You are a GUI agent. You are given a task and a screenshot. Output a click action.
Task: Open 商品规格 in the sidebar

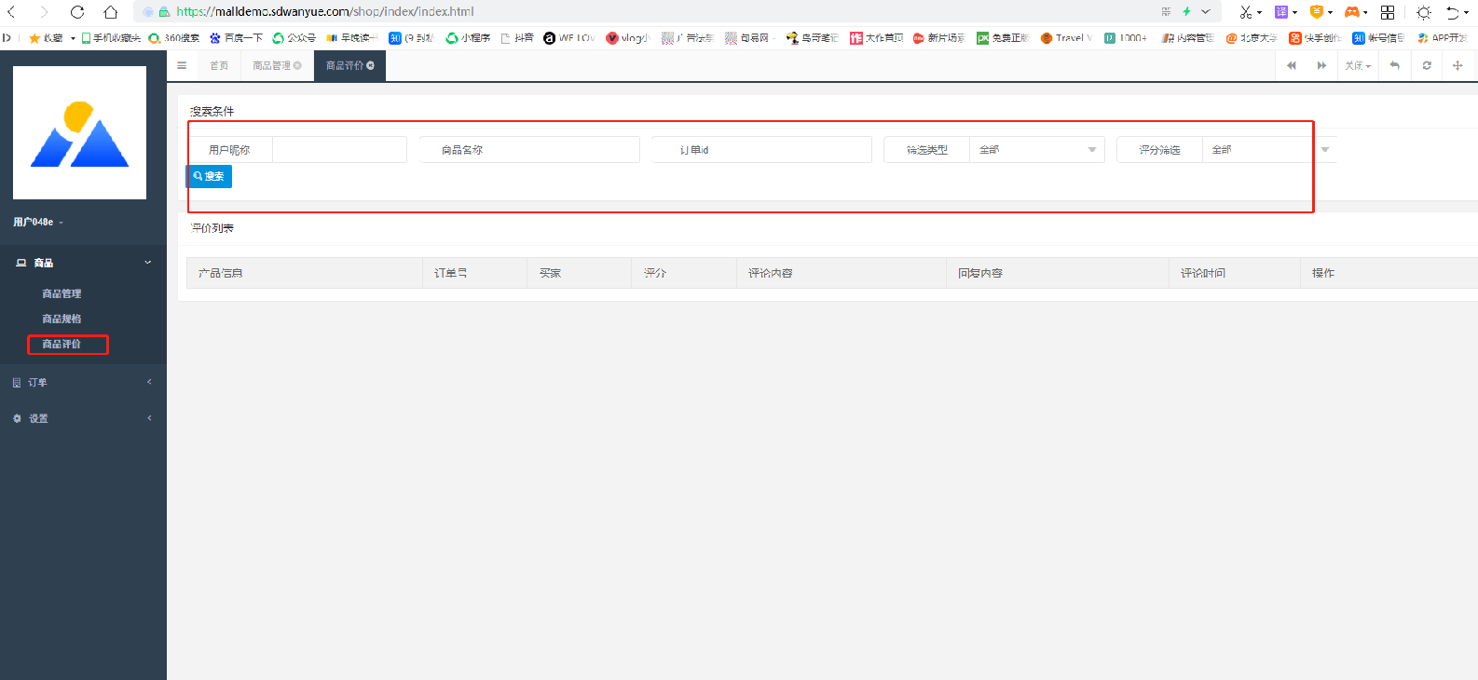(x=62, y=319)
